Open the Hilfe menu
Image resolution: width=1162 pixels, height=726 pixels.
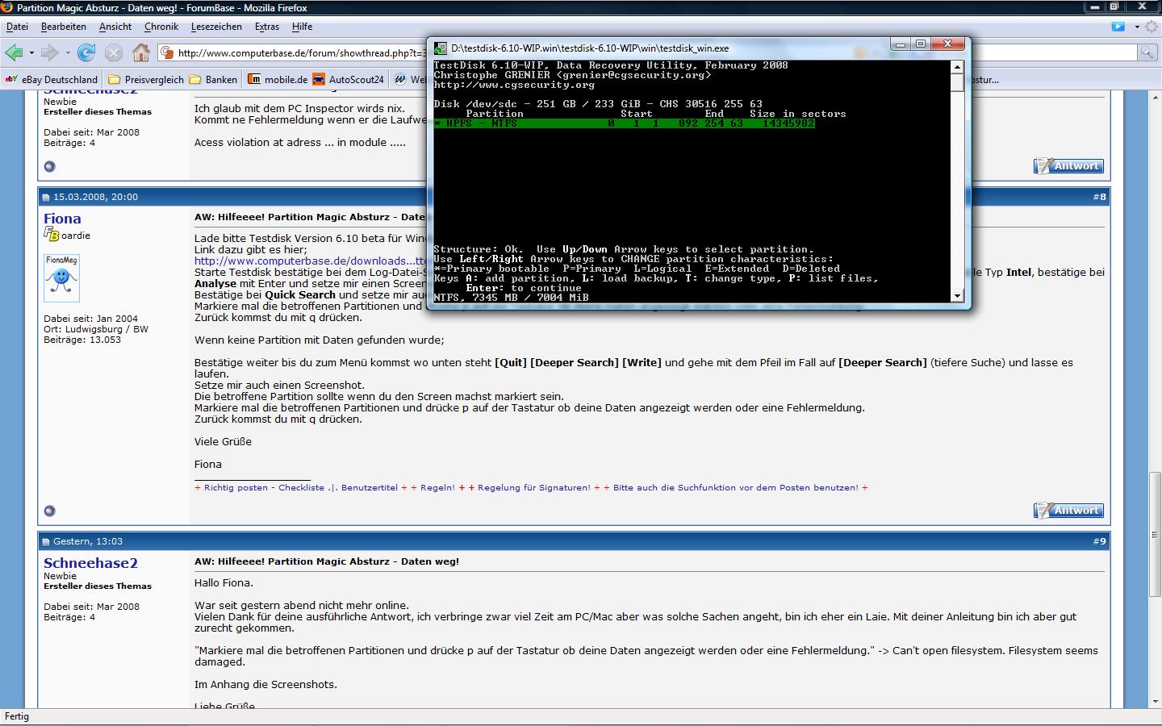pyautogui.click(x=302, y=27)
